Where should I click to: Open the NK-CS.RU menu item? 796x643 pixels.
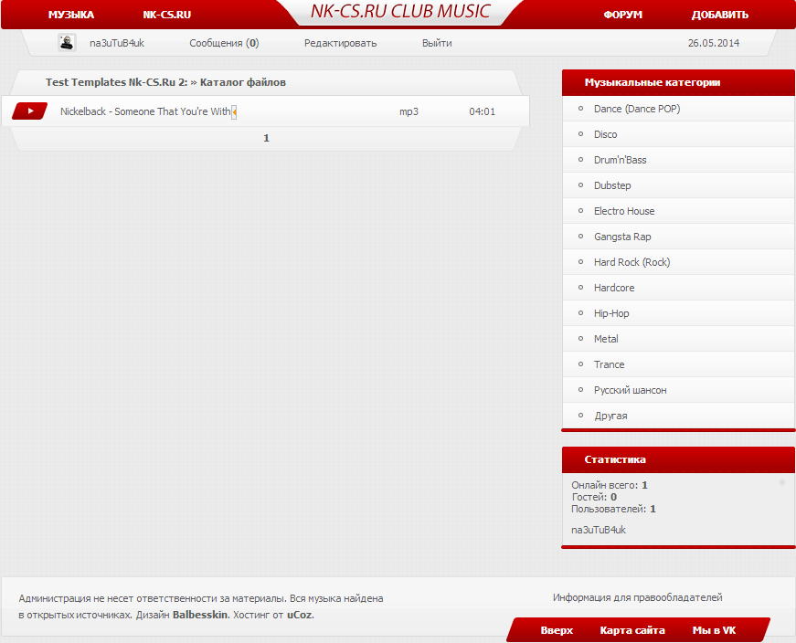coord(167,15)
